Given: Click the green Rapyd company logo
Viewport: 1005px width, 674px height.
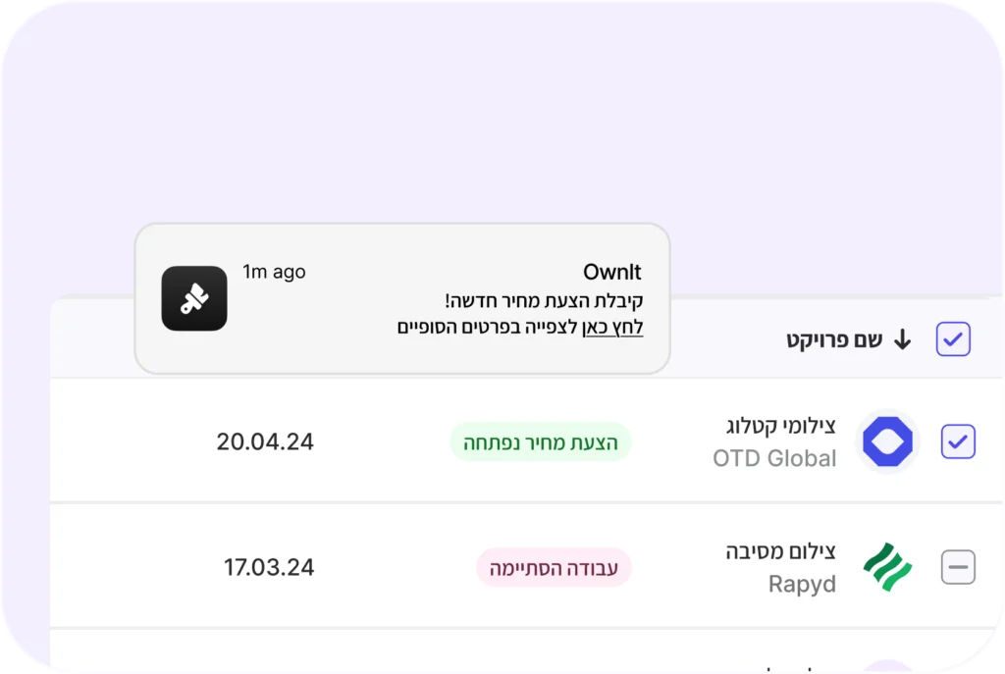Looking at the screenshot, I should tap(886, 567).
